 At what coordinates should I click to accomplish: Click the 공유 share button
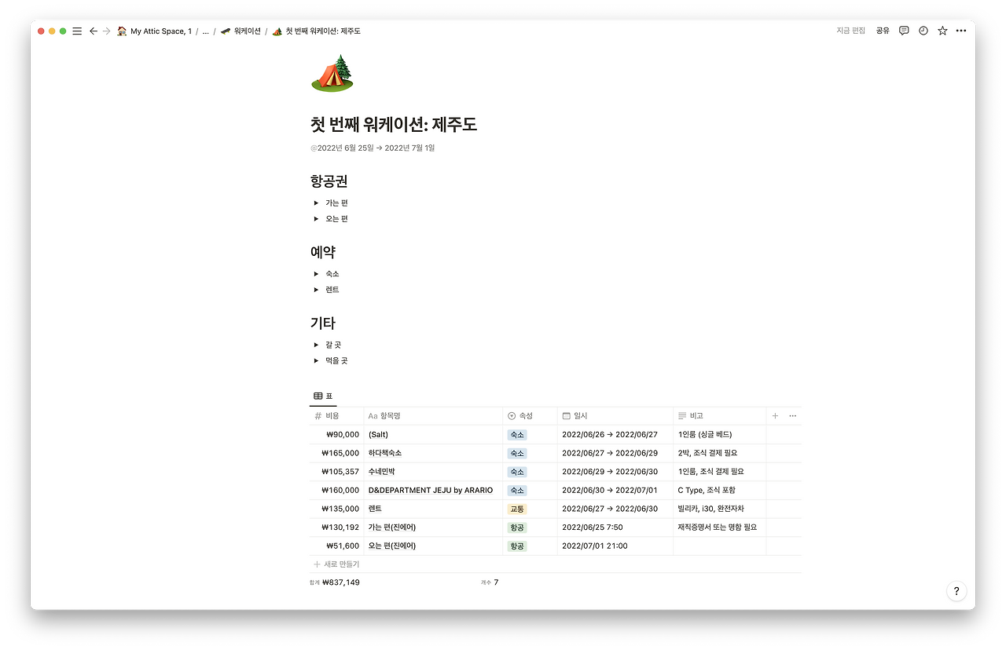[x=882, y=31]
